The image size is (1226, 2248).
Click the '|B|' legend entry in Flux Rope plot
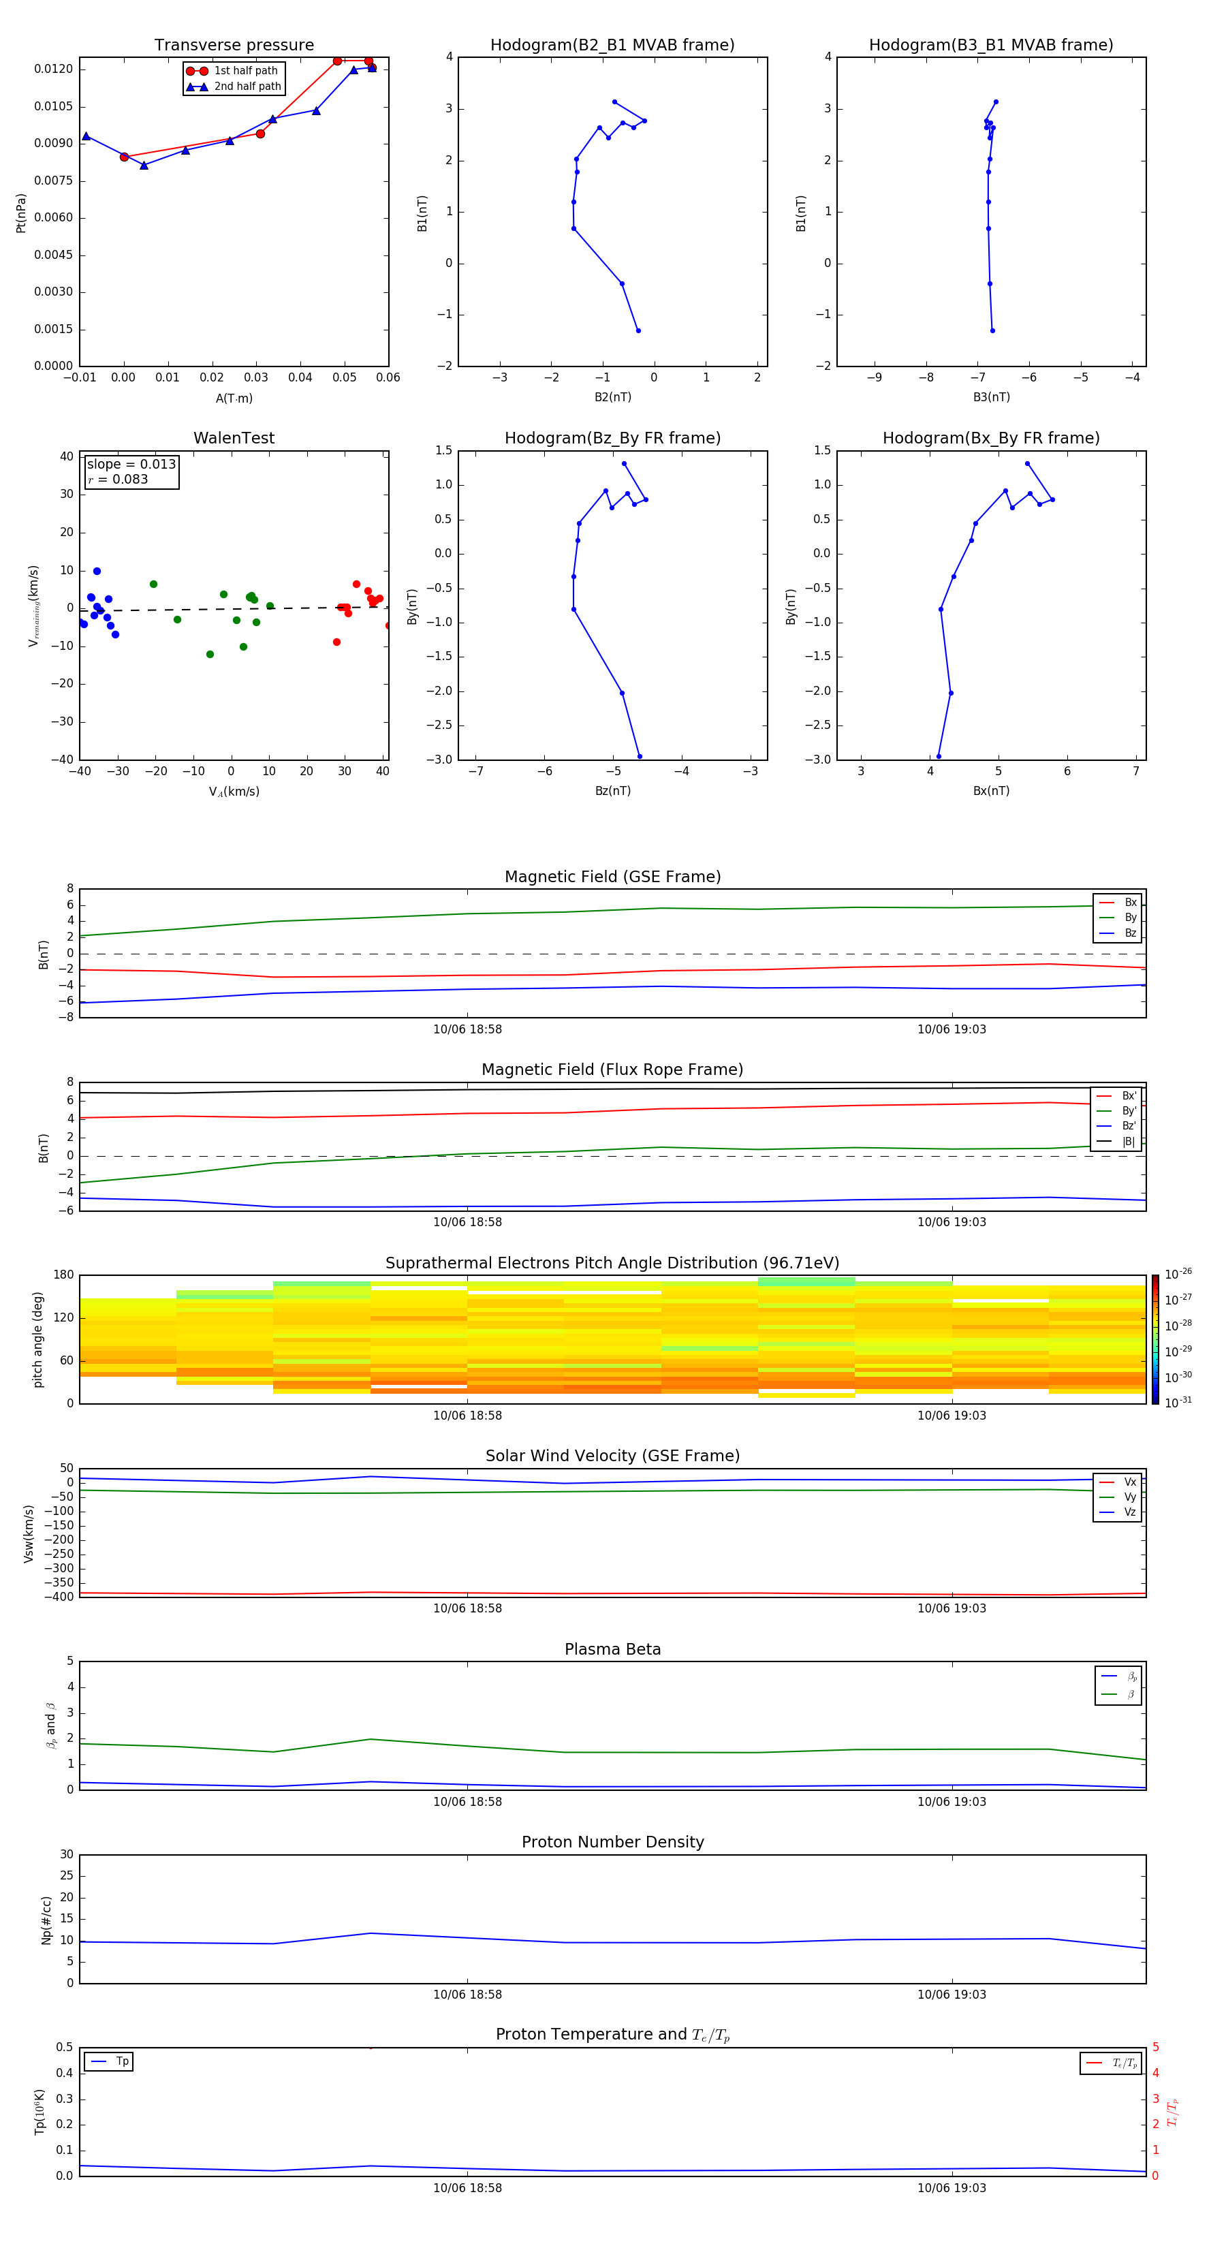pyautogui.click(x=1117, y=1142)
